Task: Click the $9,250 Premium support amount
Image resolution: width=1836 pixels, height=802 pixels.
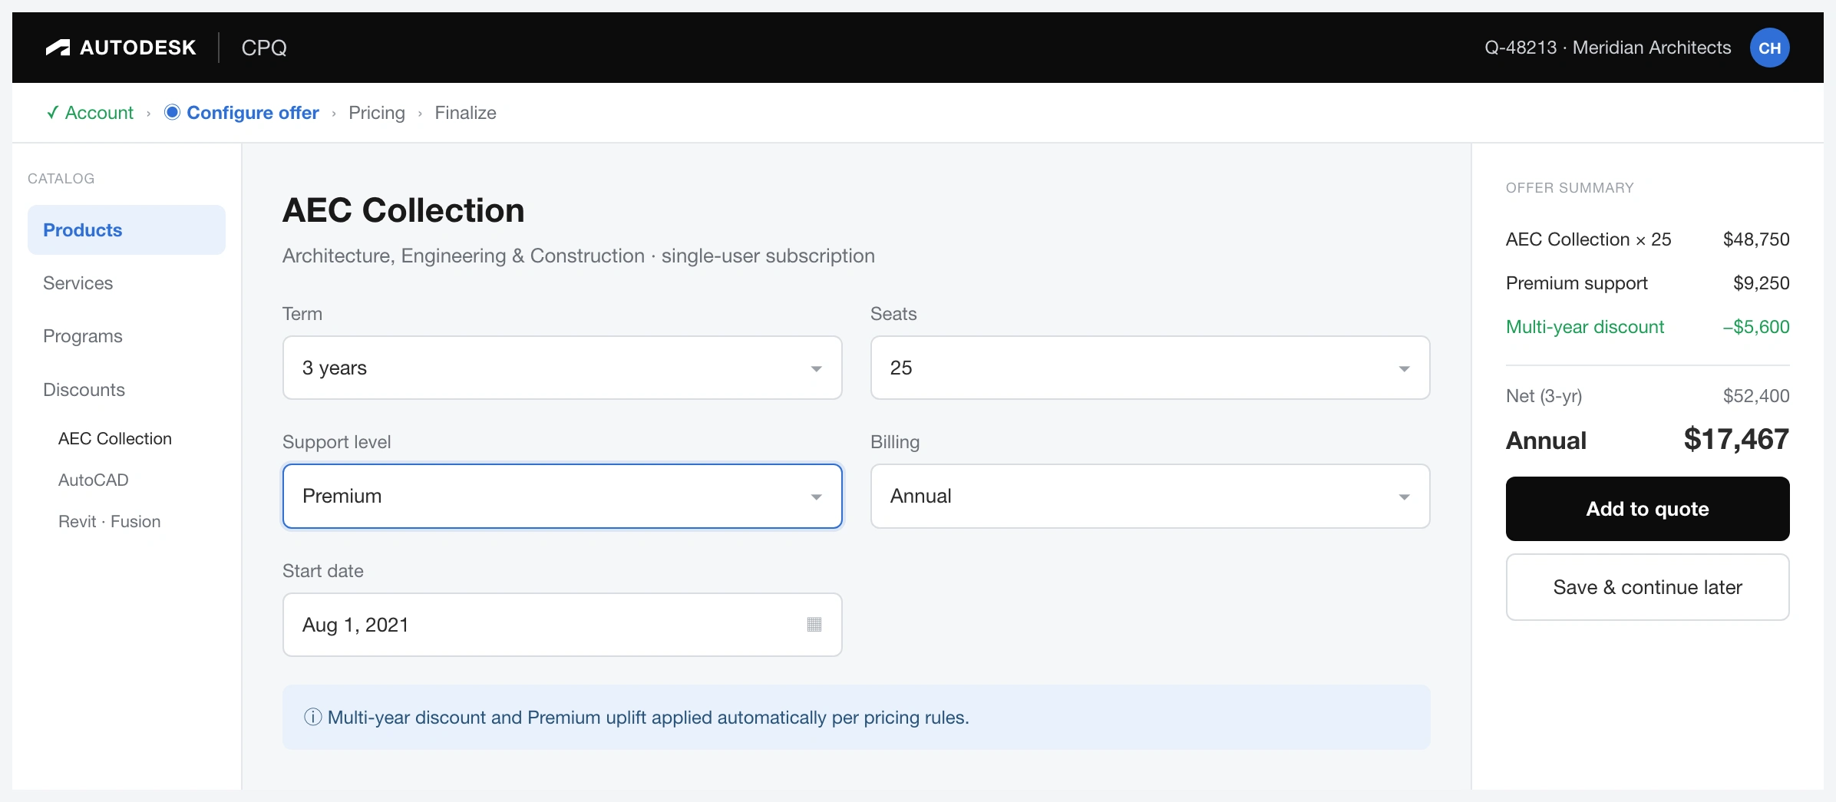Action: click(x=1761, y=283)
